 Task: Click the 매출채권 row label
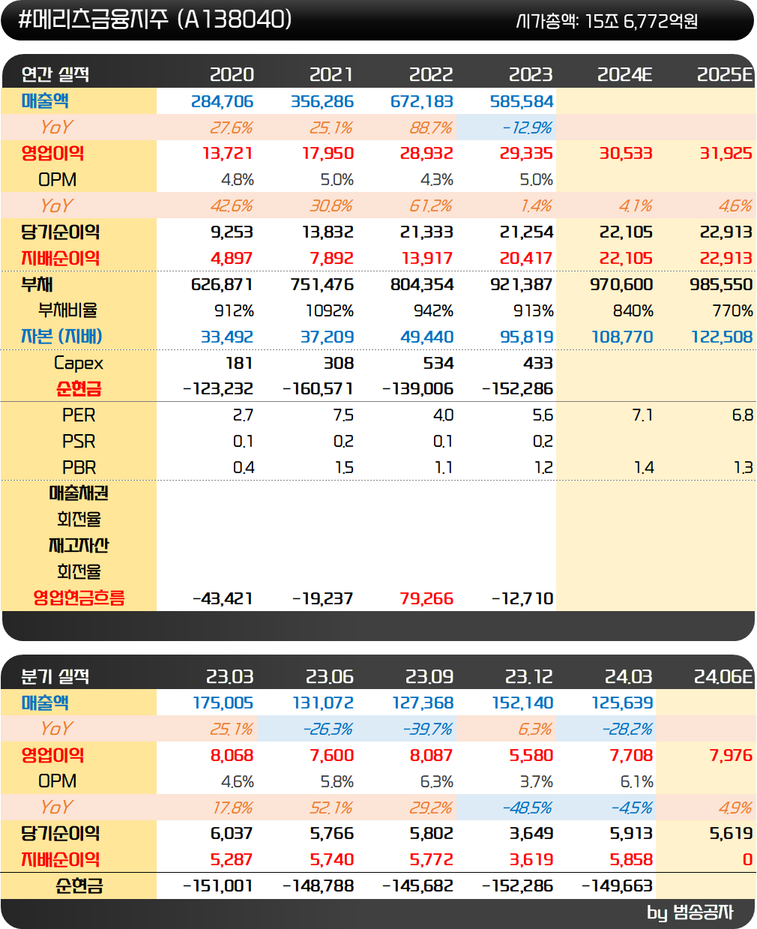(79, 493)
